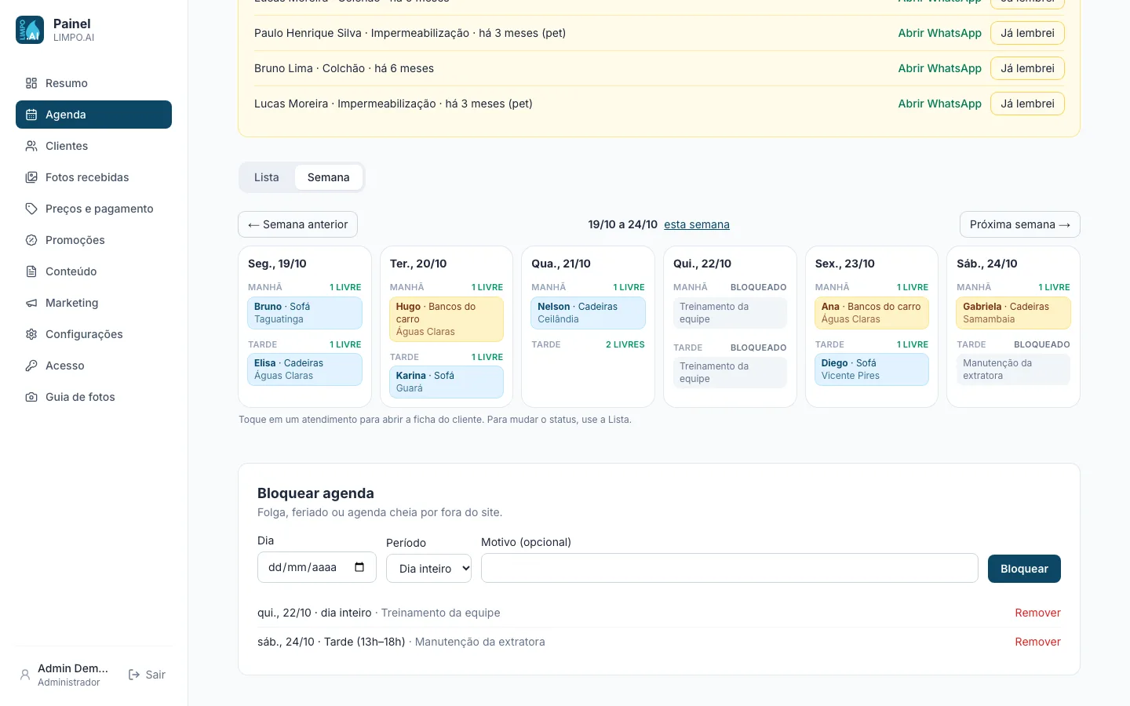1130x706 pixels.
Task: Click the Motivo (opcional) text field
Action: (x=730, y=568)
